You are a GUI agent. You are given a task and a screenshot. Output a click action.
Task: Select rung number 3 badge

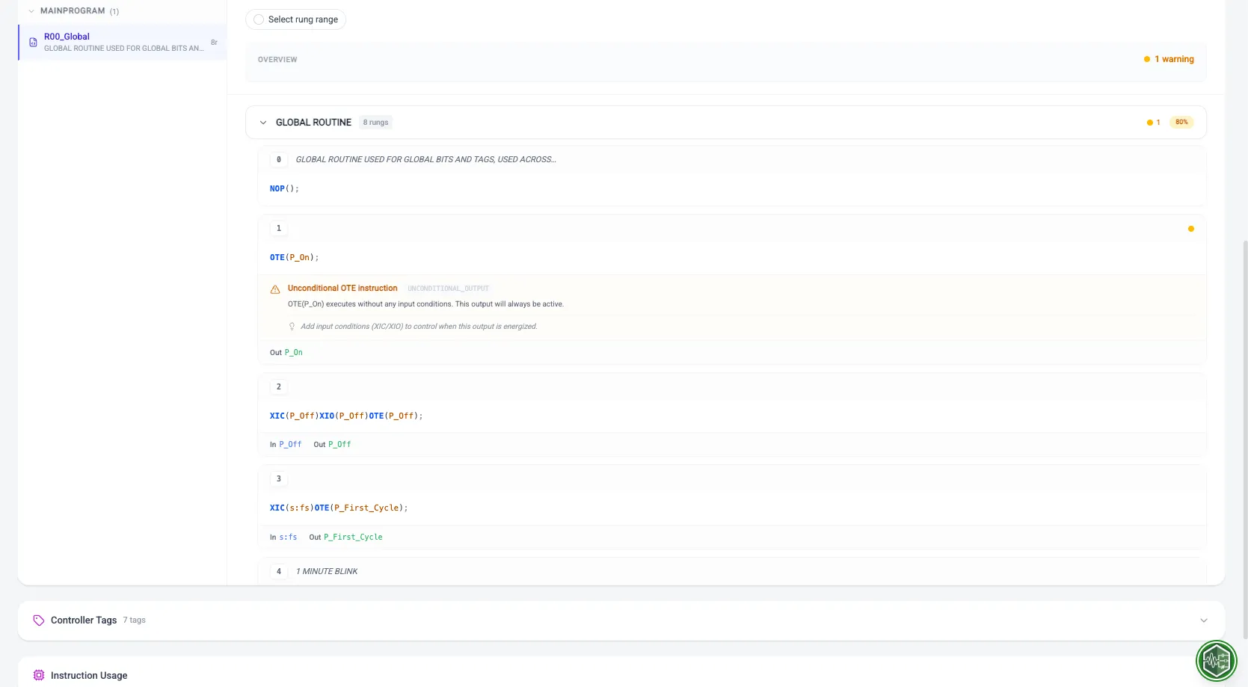(x=279, y=478)
